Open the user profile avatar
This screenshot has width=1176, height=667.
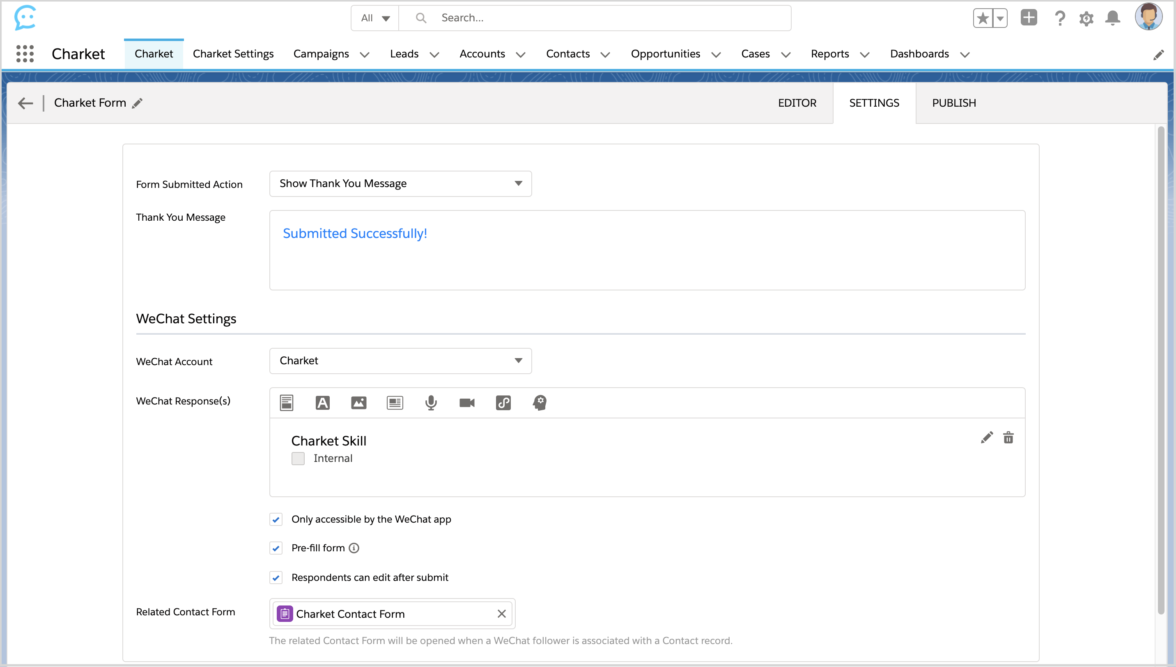[1148, 17]
